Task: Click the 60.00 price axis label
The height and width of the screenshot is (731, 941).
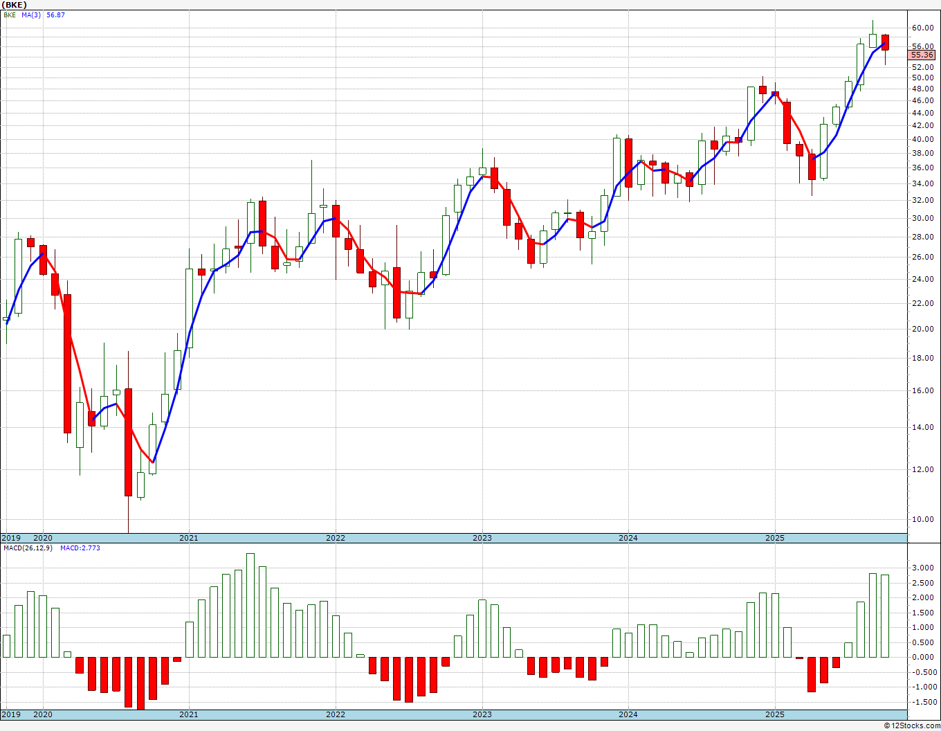Action: 923,28
